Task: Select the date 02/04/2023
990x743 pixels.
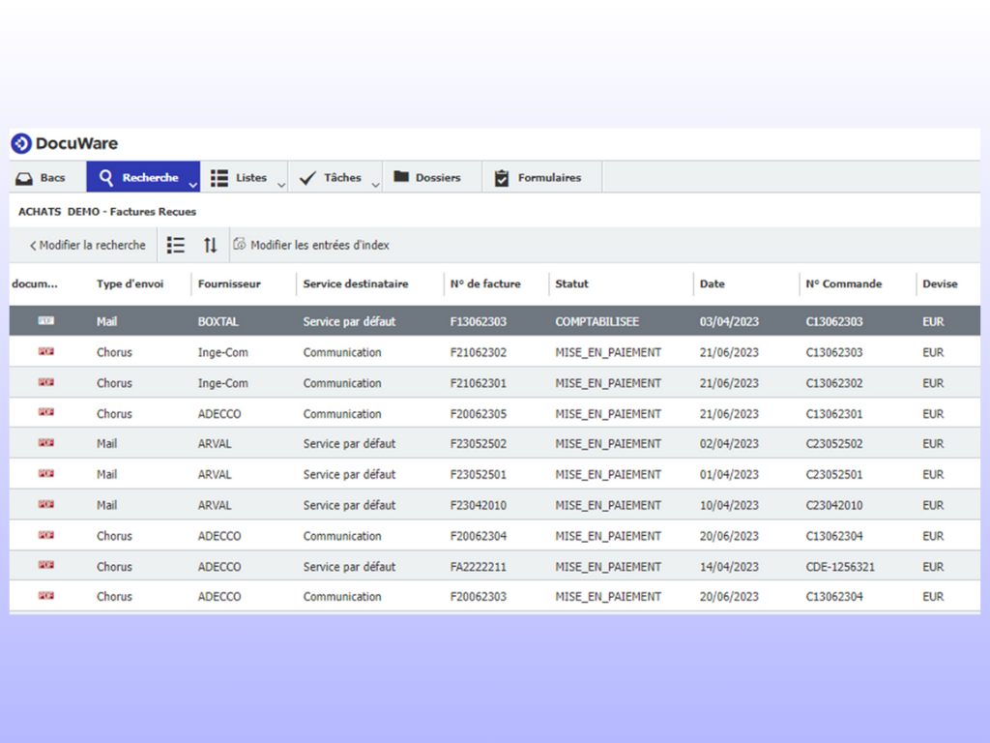Action: click(x=729, y=443)
